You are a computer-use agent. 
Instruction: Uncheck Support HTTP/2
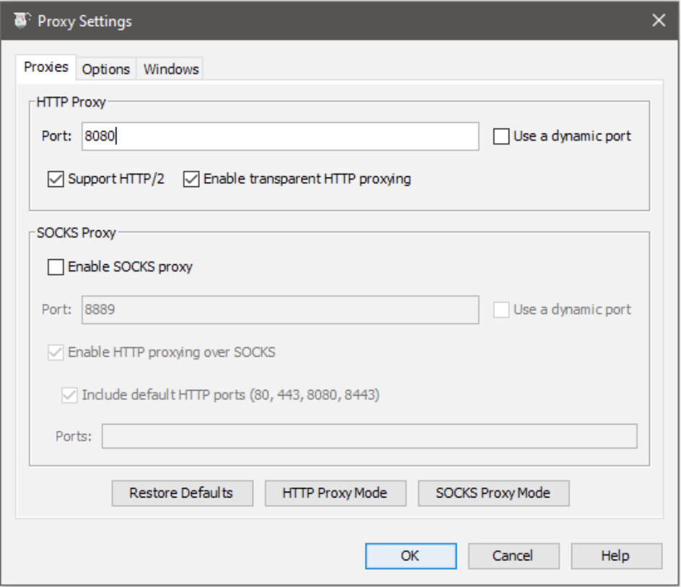pyautogui.click(x=56, y=179)
